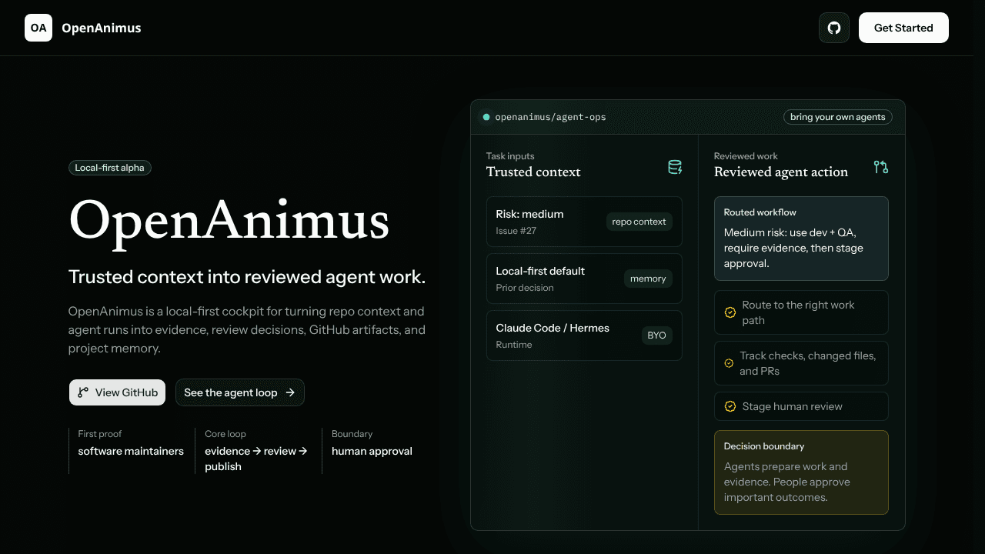Click the Decision boundary card
Image resolution: width=985 pixels, height=554 pixels.
[801, 472]
